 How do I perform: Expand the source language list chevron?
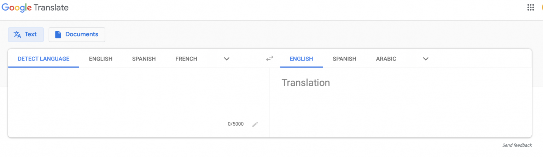click(x=227, y=59)
